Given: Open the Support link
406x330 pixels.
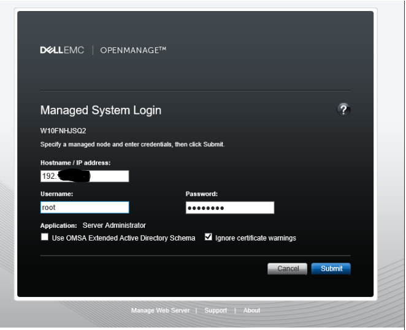Looking at the screenshot, I should coord(216,310).
